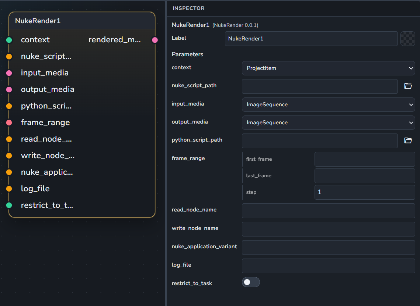This screenshot has height=306, width=420.
Task: Click the first_frame input field
Action: click(365, 159)
